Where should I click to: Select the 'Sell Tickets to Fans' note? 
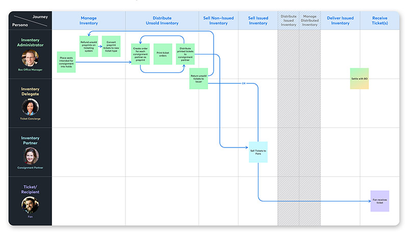point(258,152)
